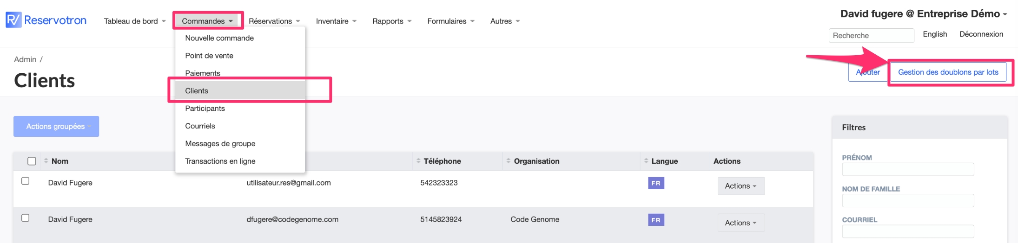Check the box for the first David Fugere row
The width and height of the screenshot is (1018, 243).
pyautogui.click(x=26, y=181)
